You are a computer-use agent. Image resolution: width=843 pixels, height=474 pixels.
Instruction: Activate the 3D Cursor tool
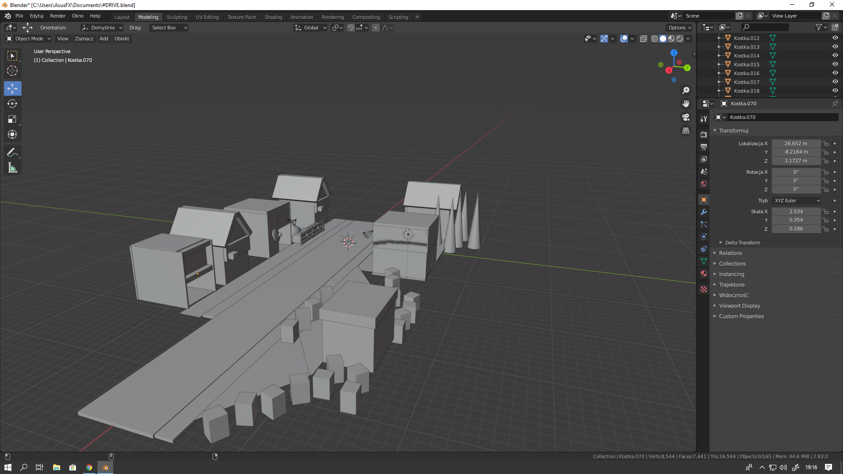click(12, 71)
